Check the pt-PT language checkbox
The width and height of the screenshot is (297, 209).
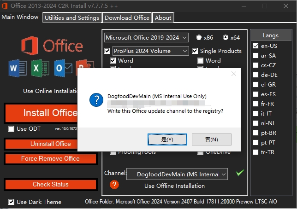[255, 142]
